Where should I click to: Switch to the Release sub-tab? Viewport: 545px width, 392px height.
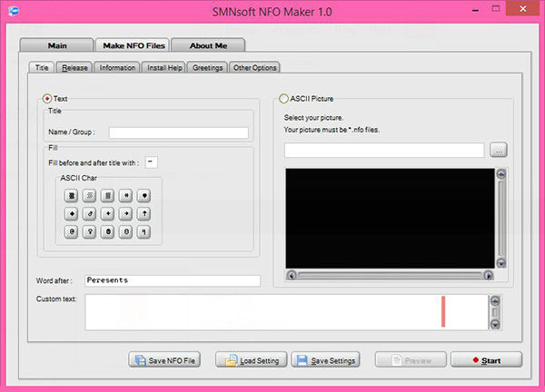click(74, 67)
